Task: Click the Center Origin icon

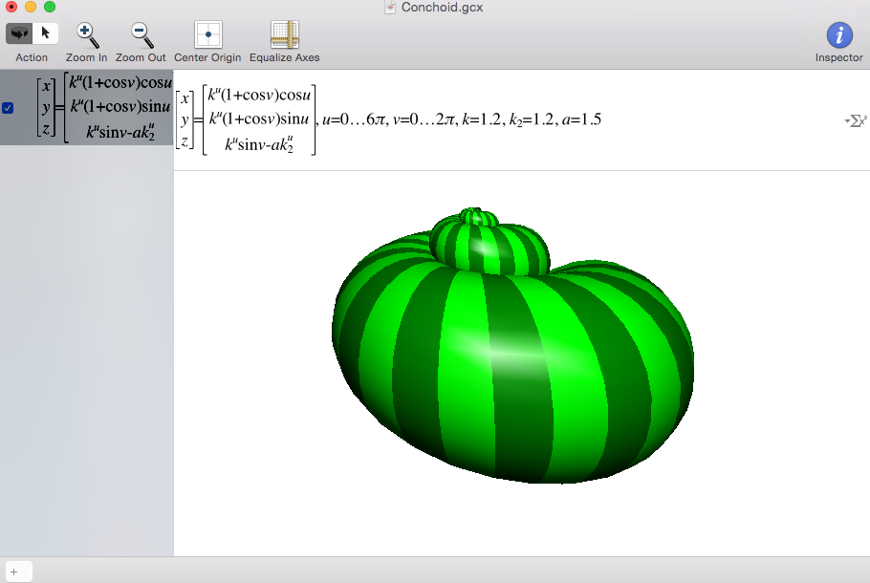Action: (208, 34)
